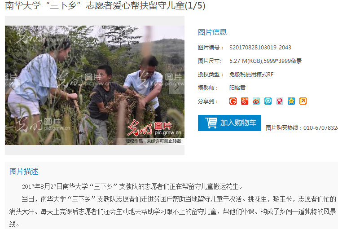This screenshot has width=338, height=229.
Task: Click the shopping cart icon
Action: (x=211, y=123)
